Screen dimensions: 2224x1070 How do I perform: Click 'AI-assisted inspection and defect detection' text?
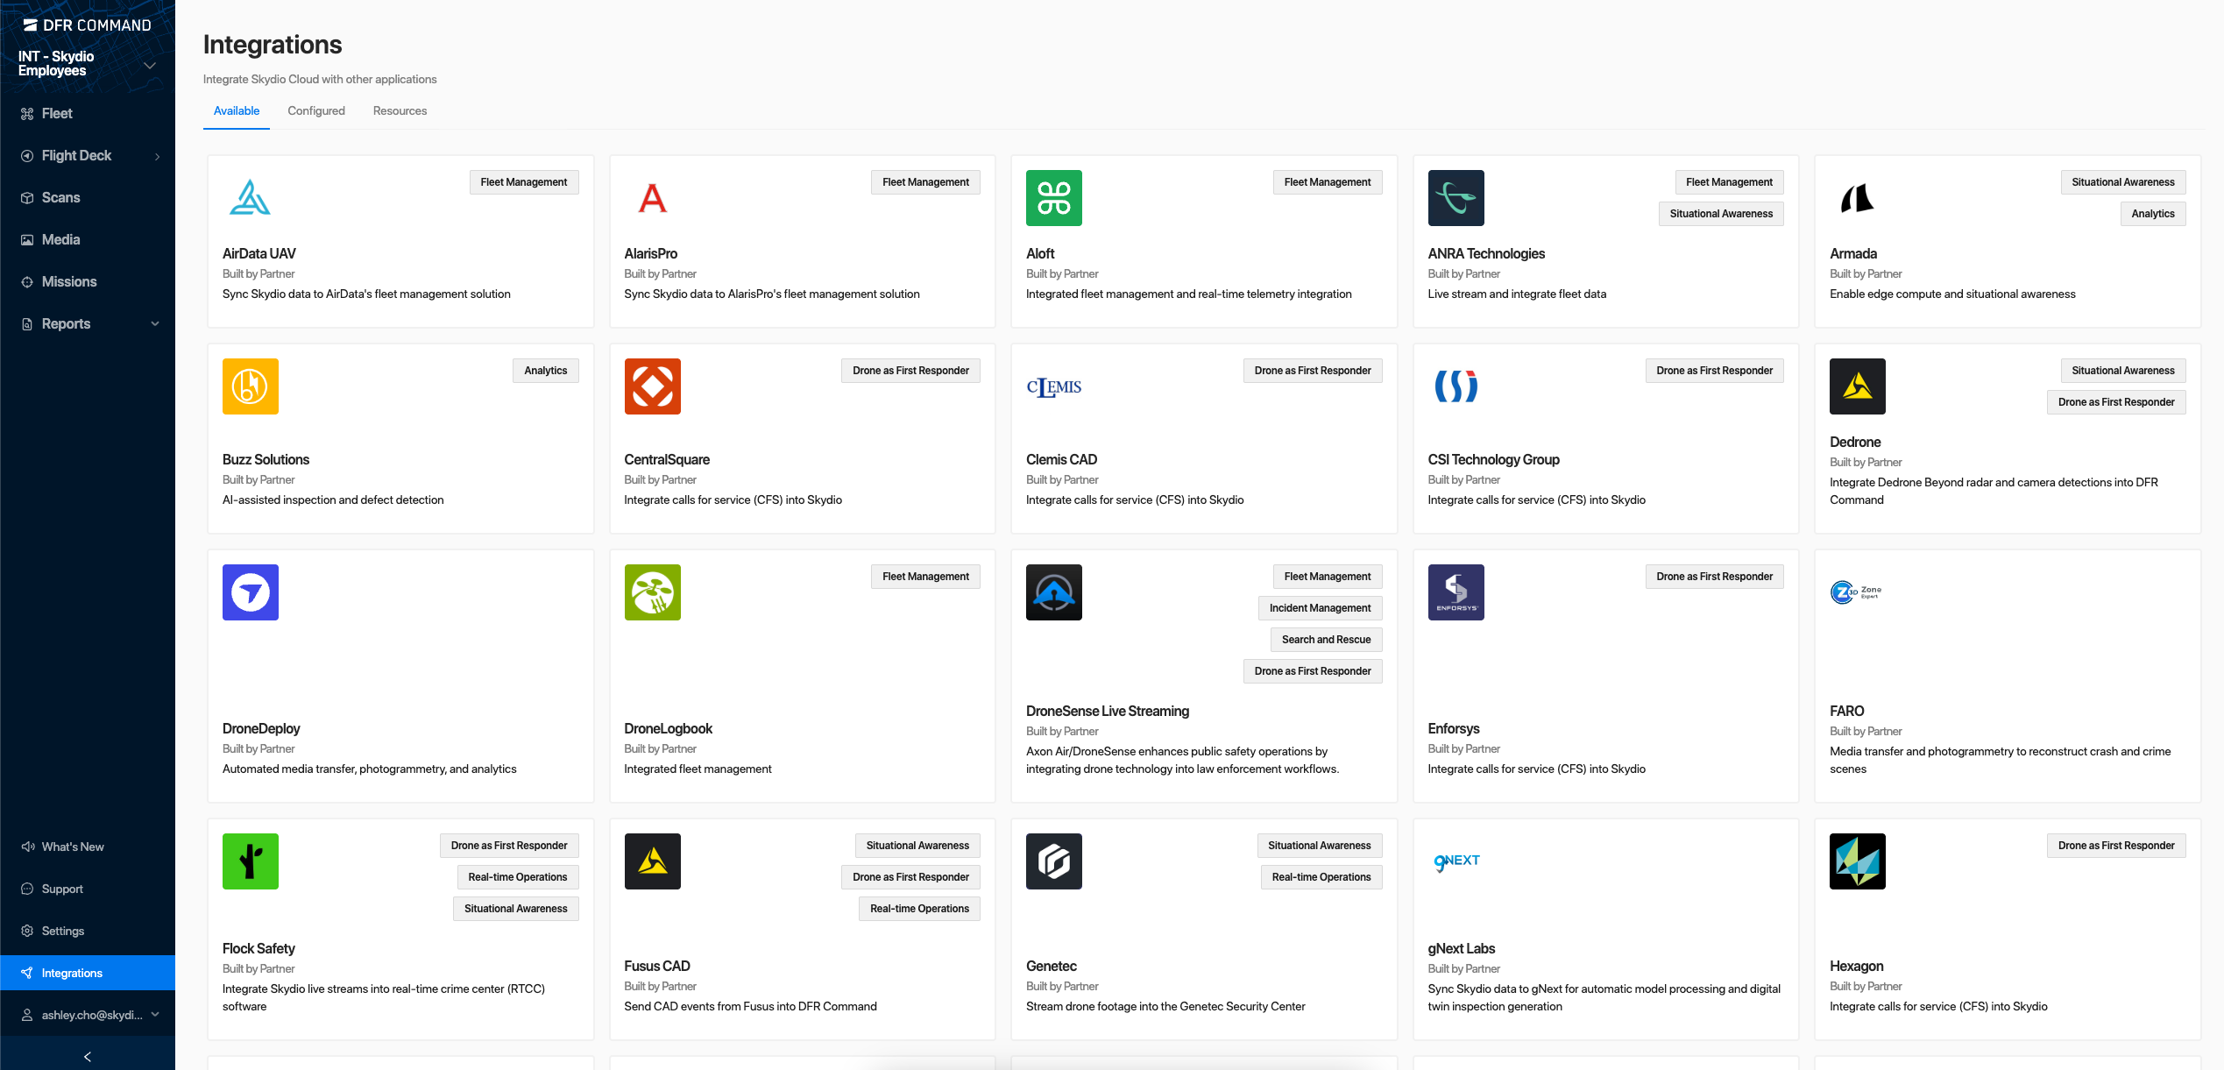pyautogui.click(x=333, y=500)
